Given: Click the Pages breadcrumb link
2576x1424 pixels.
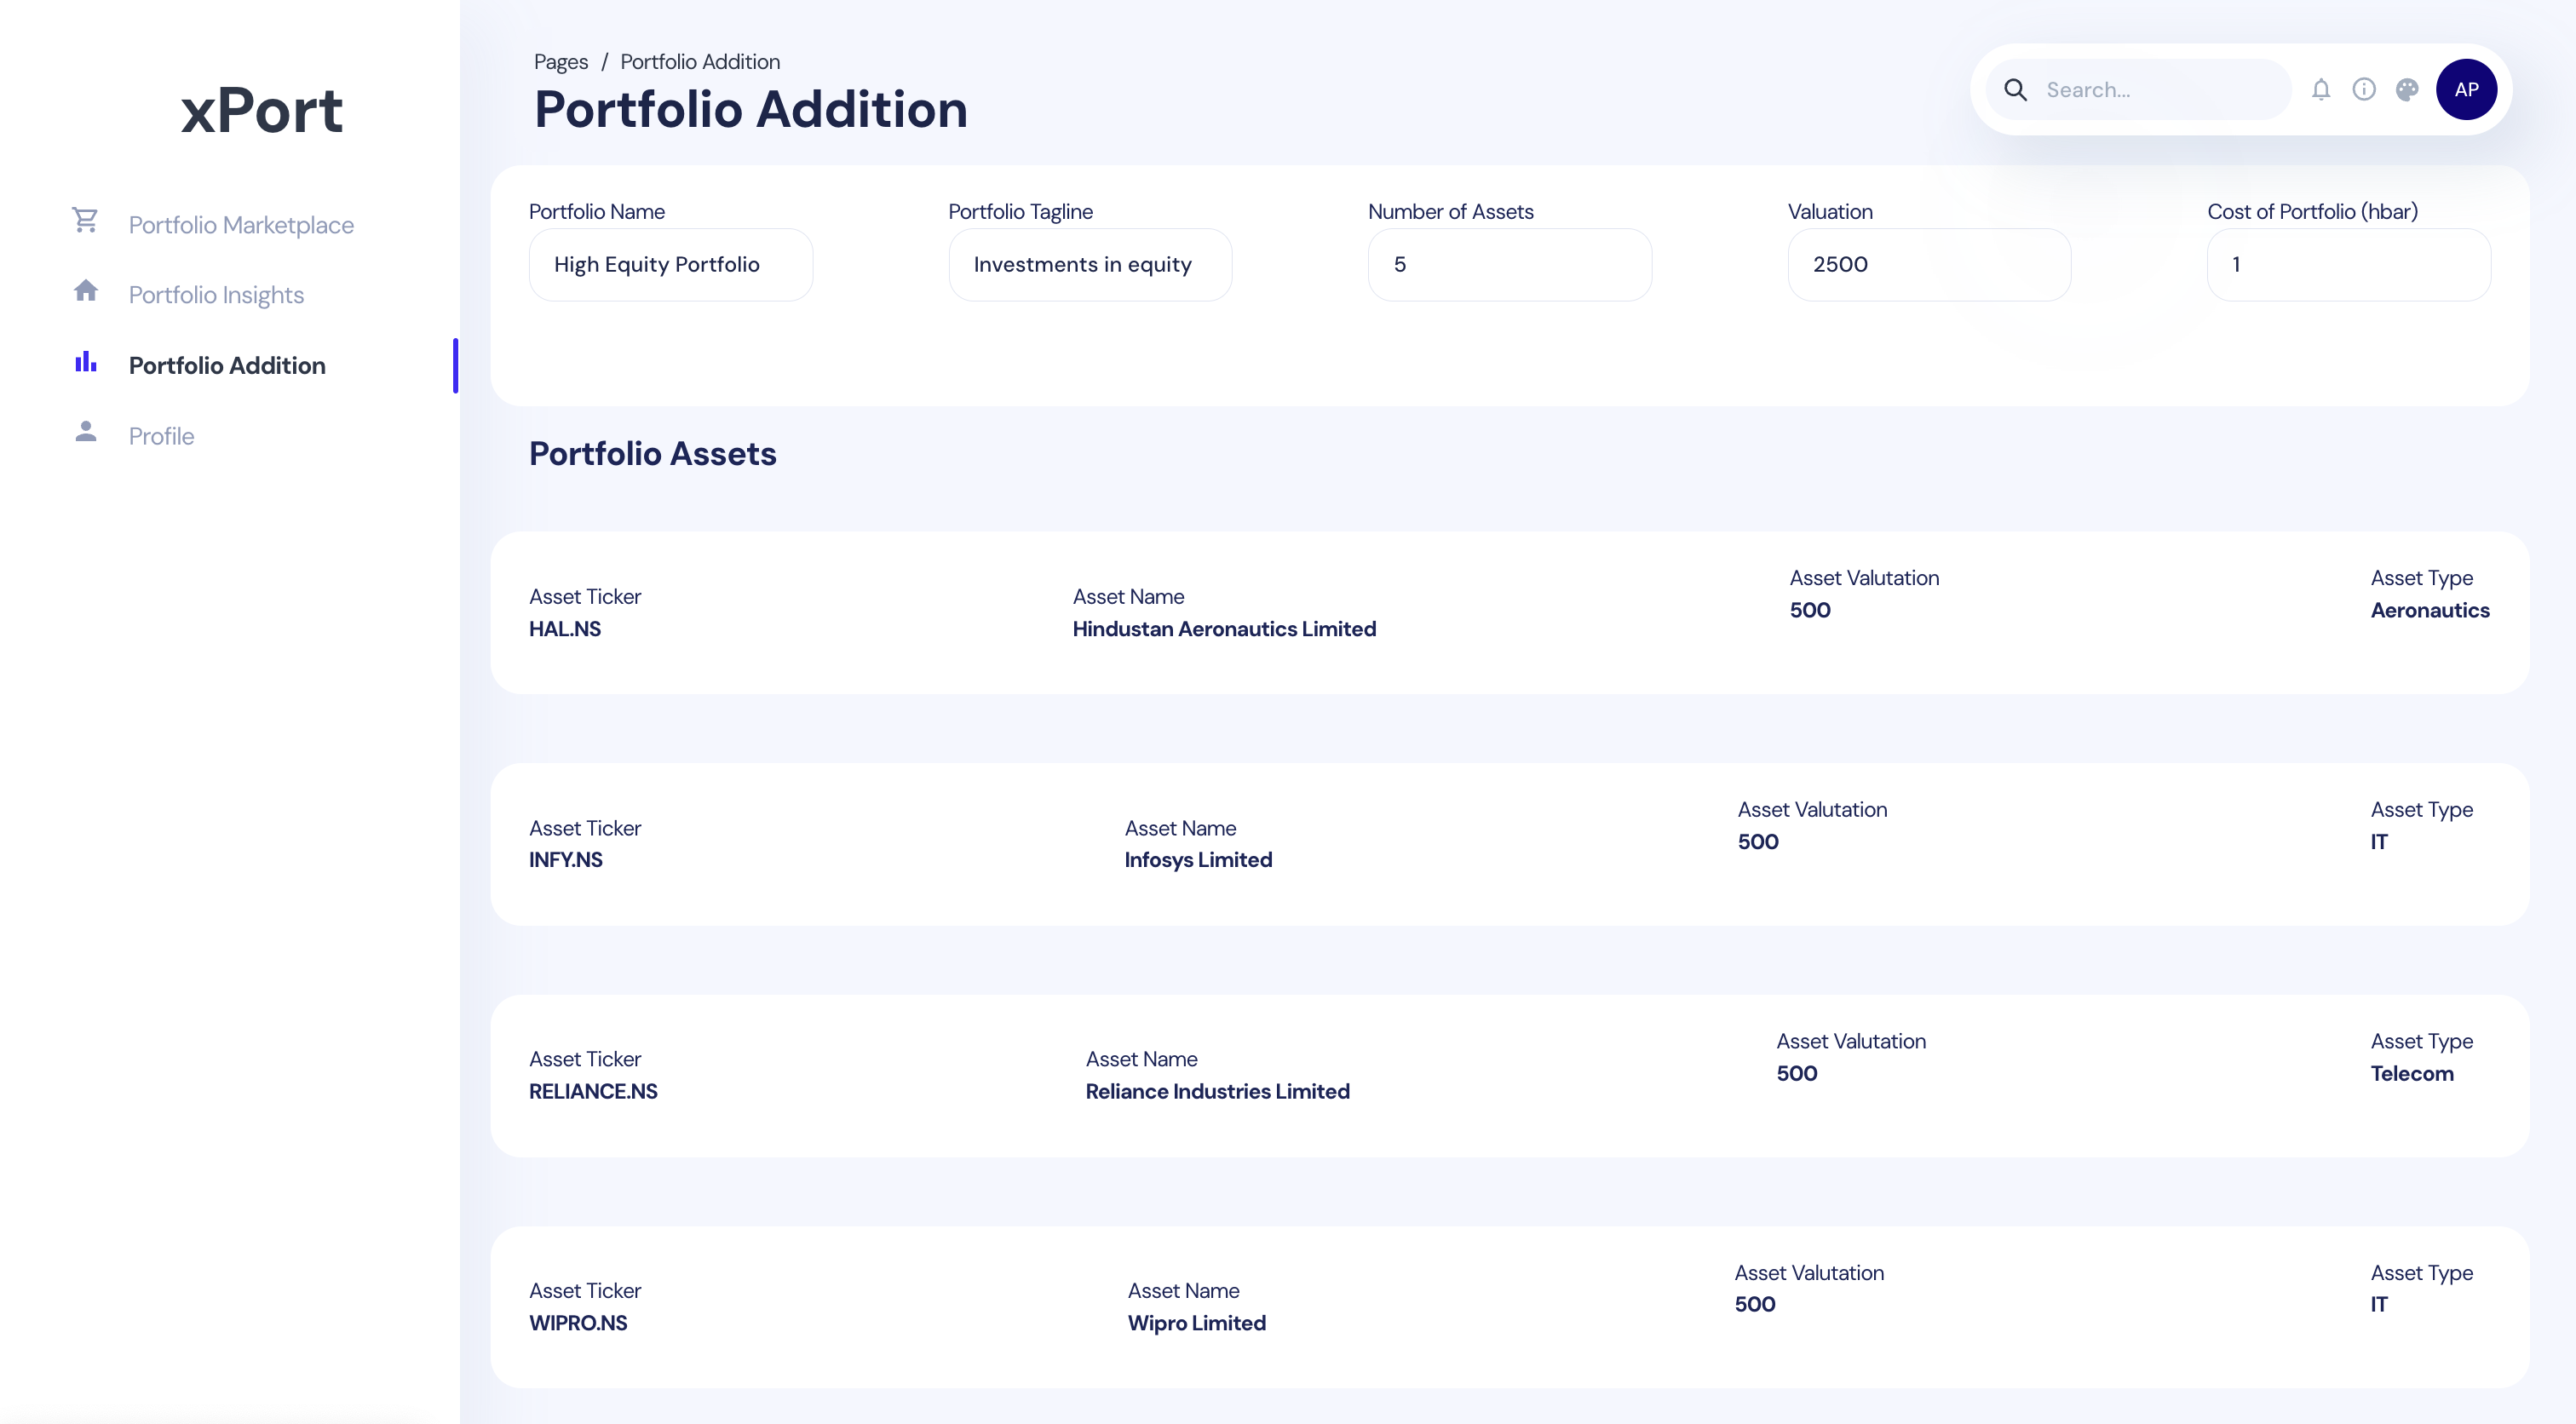Looking at the screenshot, I should tap(560, 62).
